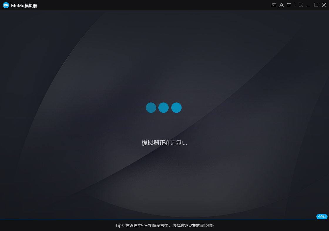Screen dimensions: 329x231
Task: Click the middle blue loading dot
Action: [x=164, y=108]
